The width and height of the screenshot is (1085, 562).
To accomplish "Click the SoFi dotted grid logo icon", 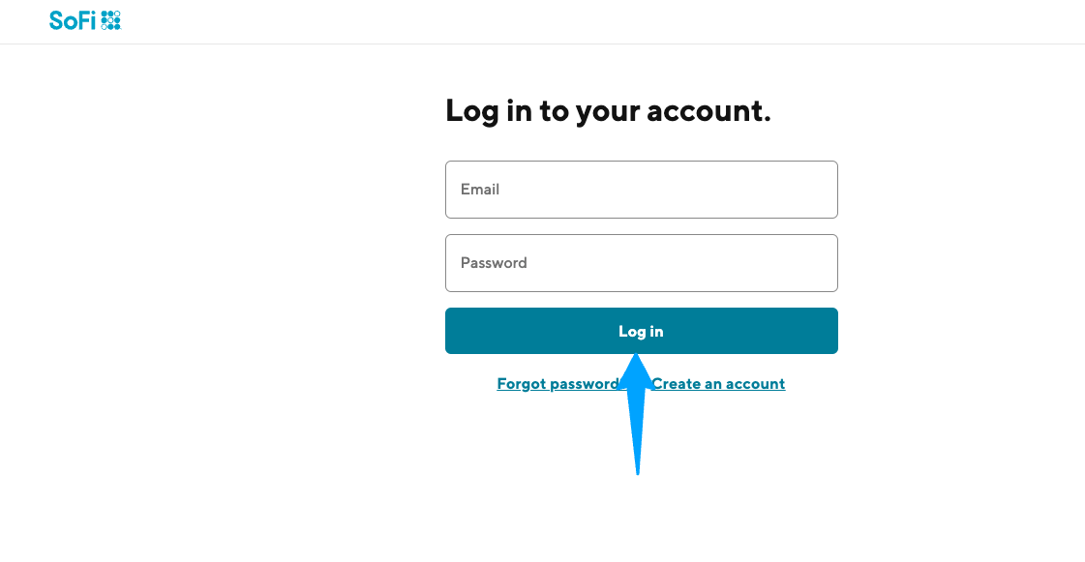I will click(x=111, y=19).
